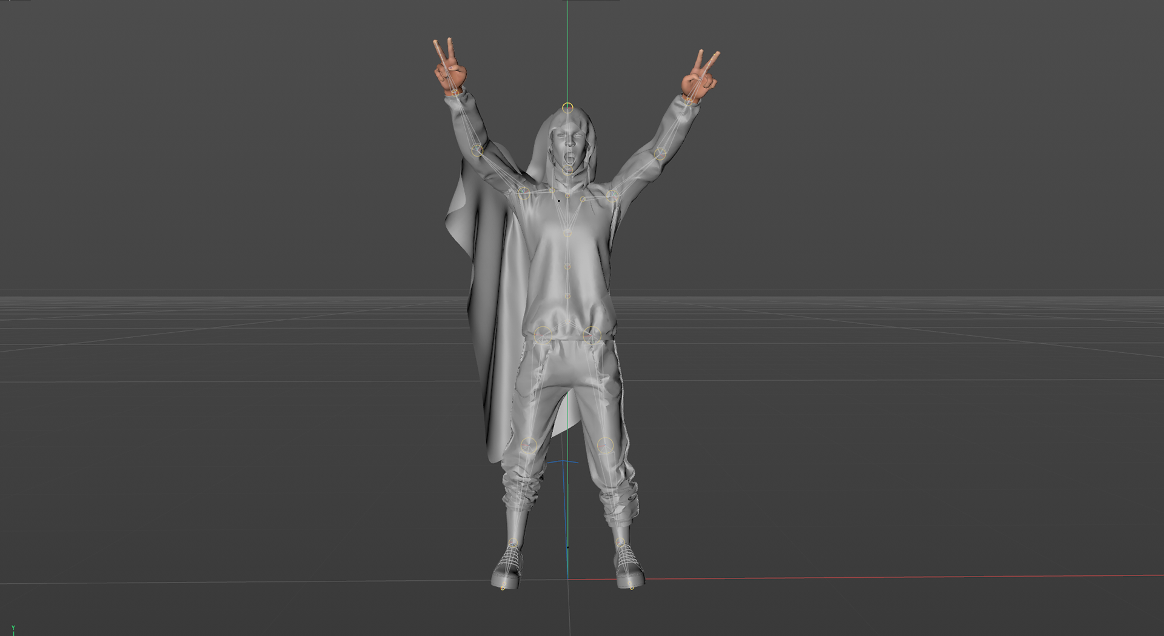The height and width of the screenshot is (636, 1164).
Task: Select the knee joint on the cape-side leg
Action: point(529,446)
